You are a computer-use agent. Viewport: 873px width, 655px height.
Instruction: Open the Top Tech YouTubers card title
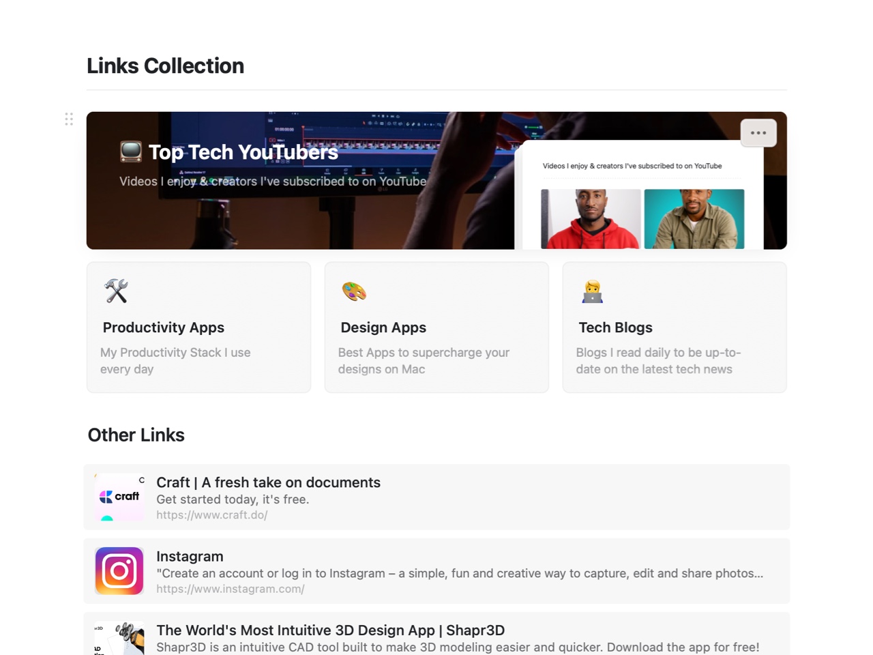point(243,152)
